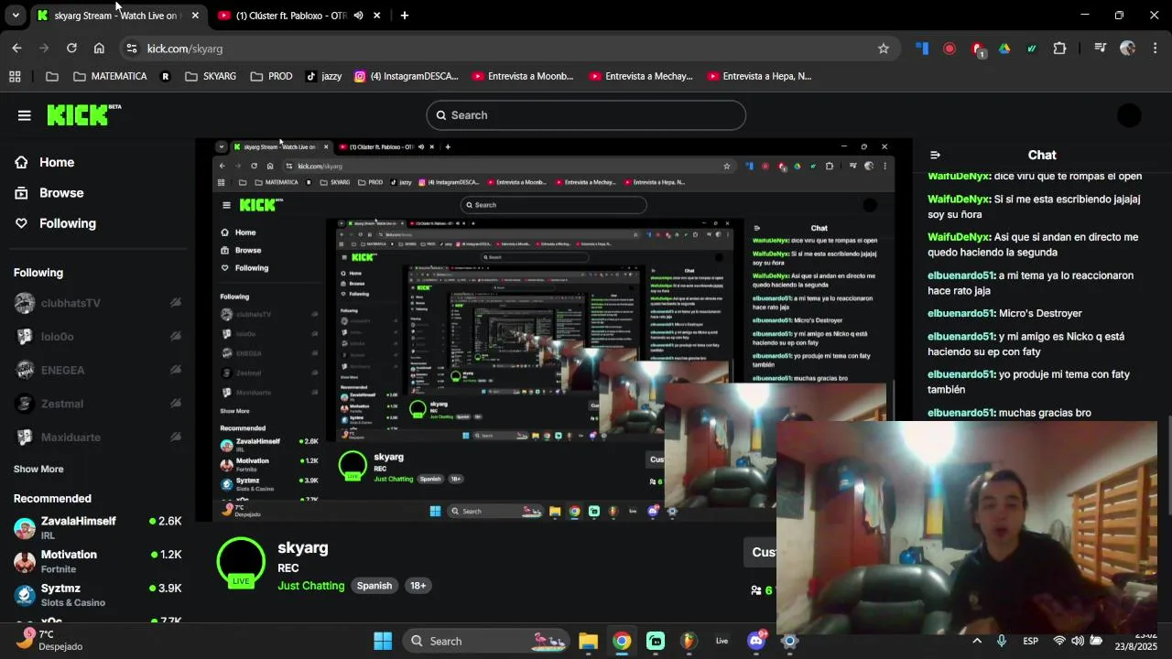1172x659 pixels.
Task: Click the Kick profile avatar top right
Action: tap(1129, 115)
